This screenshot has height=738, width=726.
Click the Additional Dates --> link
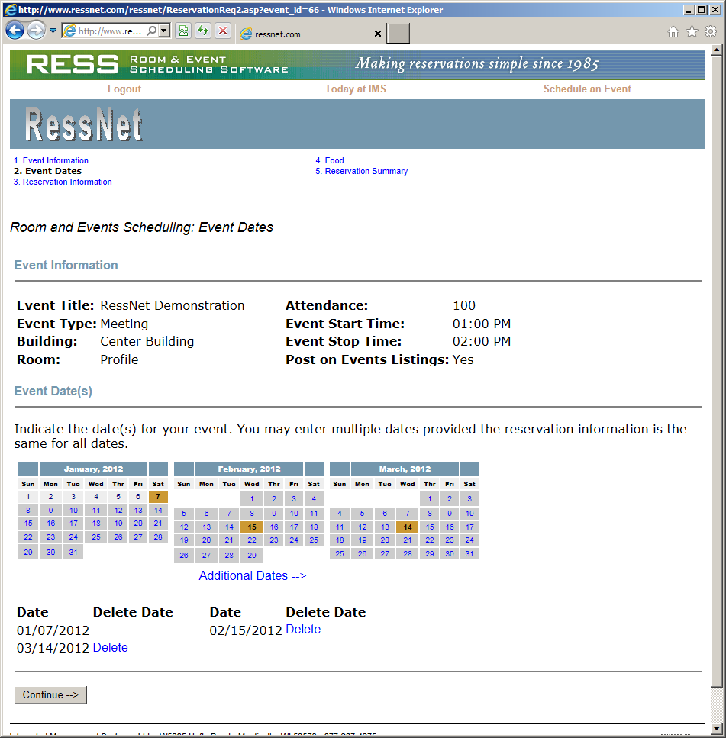[252, 575]
